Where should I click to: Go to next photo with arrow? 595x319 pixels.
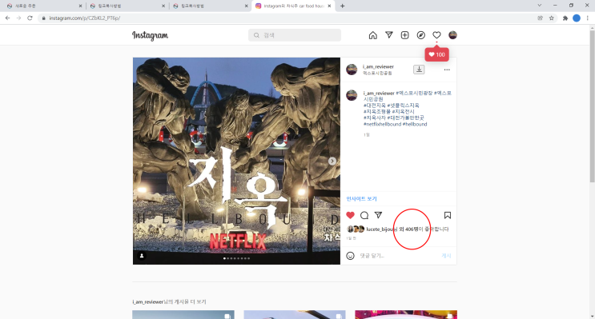(332, 161)
